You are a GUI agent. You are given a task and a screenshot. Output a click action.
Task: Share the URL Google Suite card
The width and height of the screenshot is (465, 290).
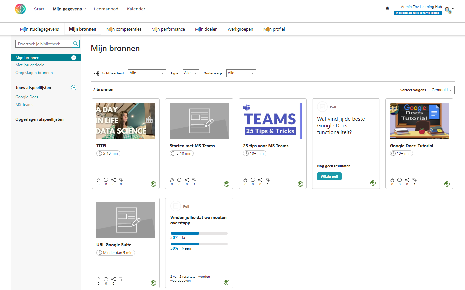113,279
